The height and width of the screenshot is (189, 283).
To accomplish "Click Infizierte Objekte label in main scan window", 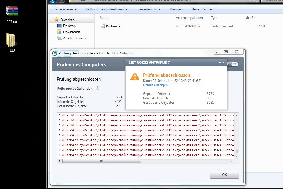I will click(70, 102).
